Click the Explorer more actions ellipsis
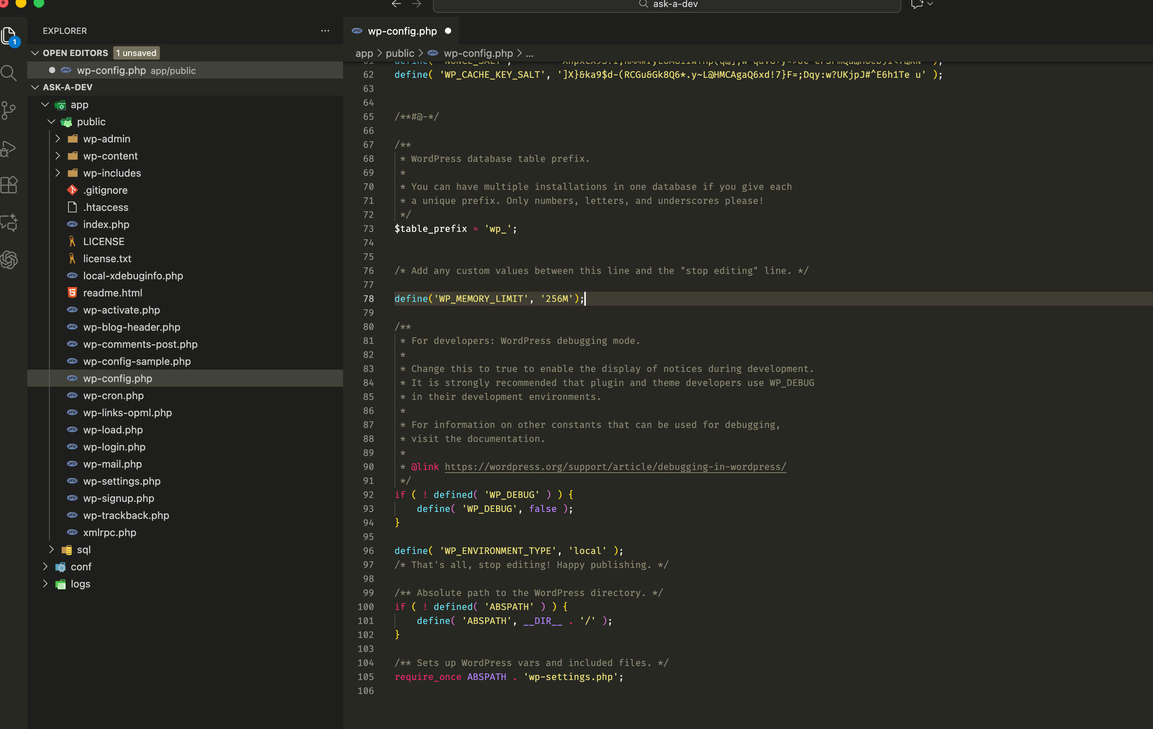1153x729 pixels. tap(325, 31)
